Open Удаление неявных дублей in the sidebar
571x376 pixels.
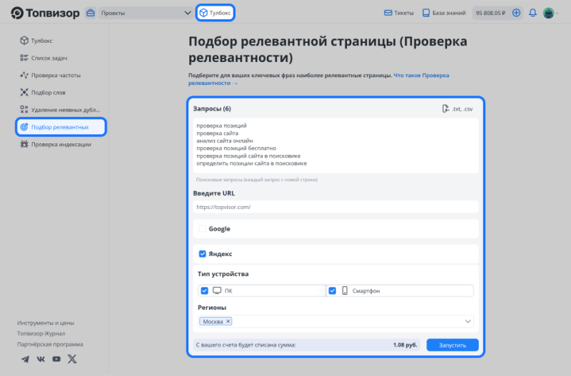pyautogui.click(x=61, y=110)
